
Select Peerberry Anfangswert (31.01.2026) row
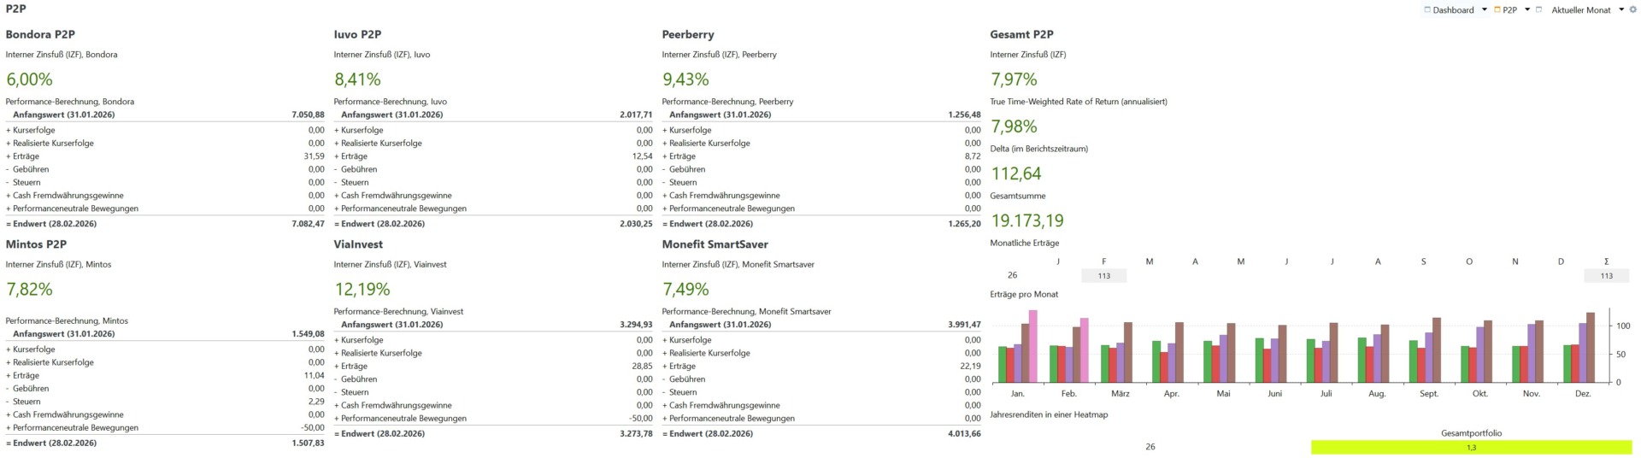click(820, 114)
